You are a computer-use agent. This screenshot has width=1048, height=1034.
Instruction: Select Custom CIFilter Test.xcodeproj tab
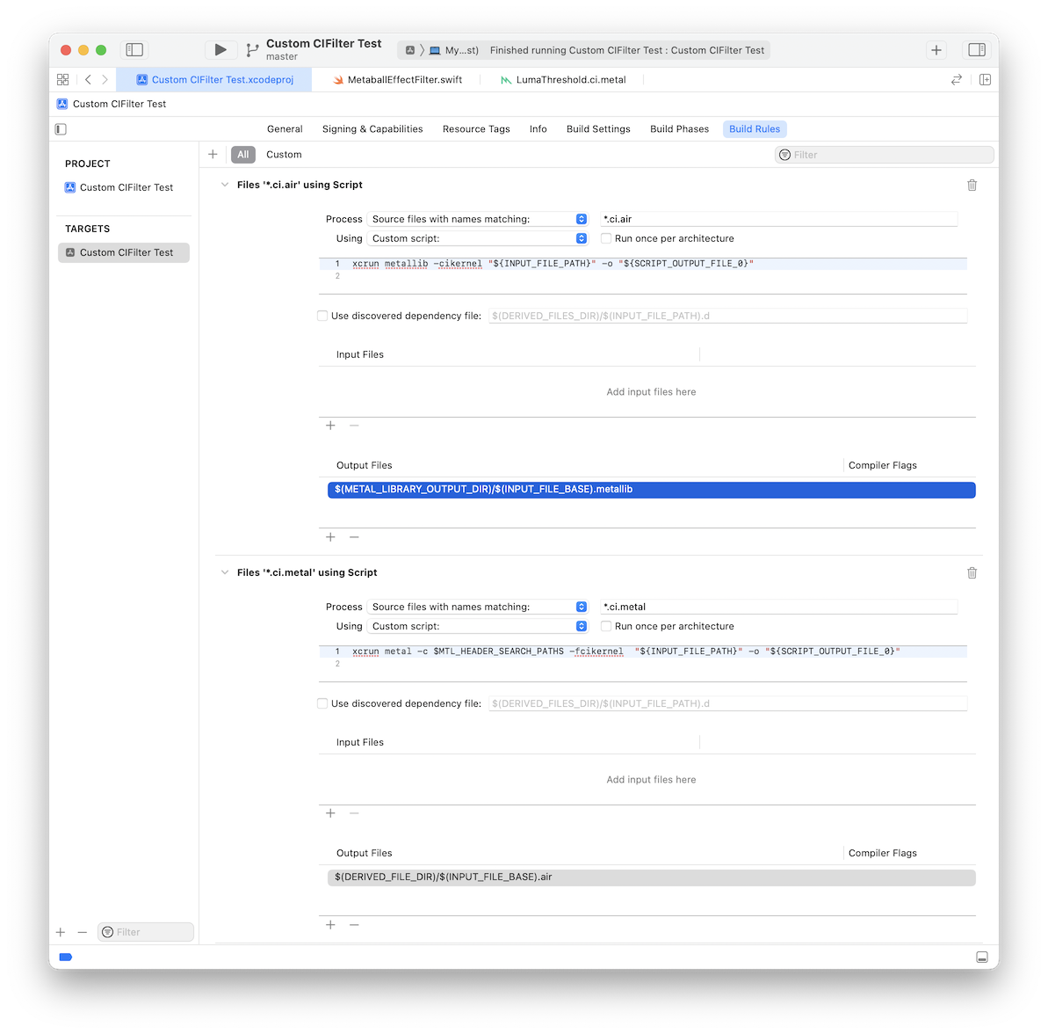click(x=214, y=80)
